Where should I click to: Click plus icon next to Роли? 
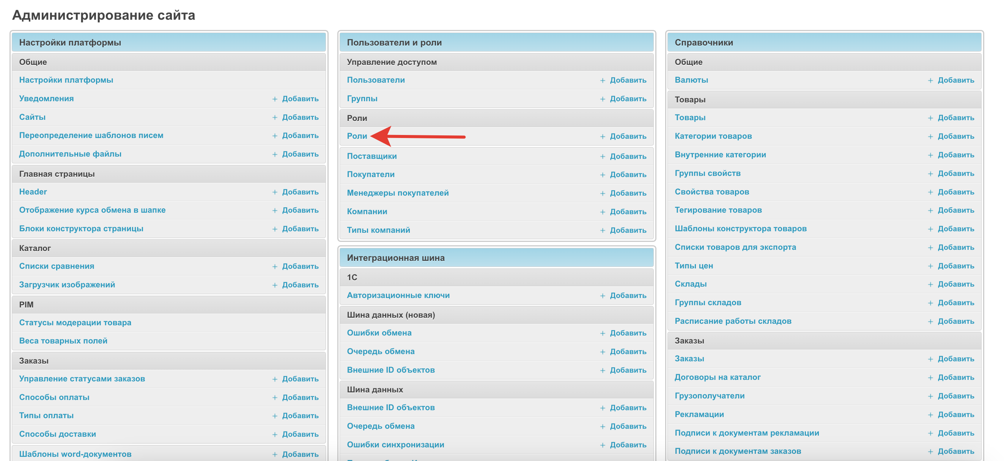click(x=603, y=136)
